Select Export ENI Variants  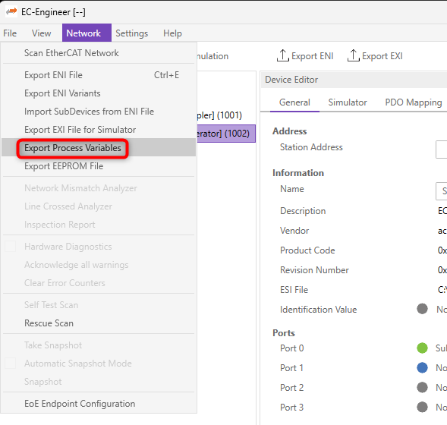99,93
